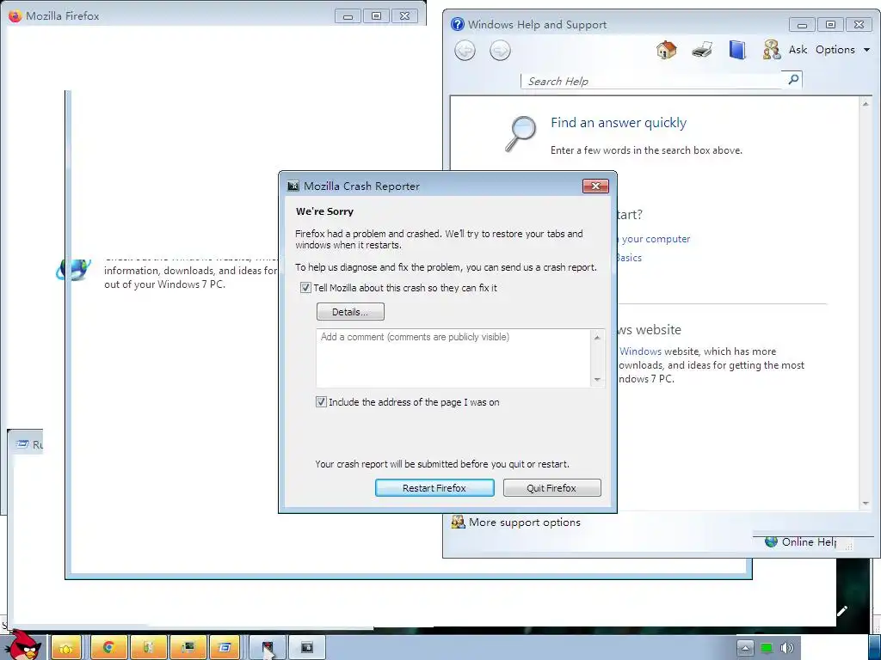Image resolution: width=881 pixels, height=660 pixels.
Task: Open the Angry Birds Start button
Action: point(22,645)
